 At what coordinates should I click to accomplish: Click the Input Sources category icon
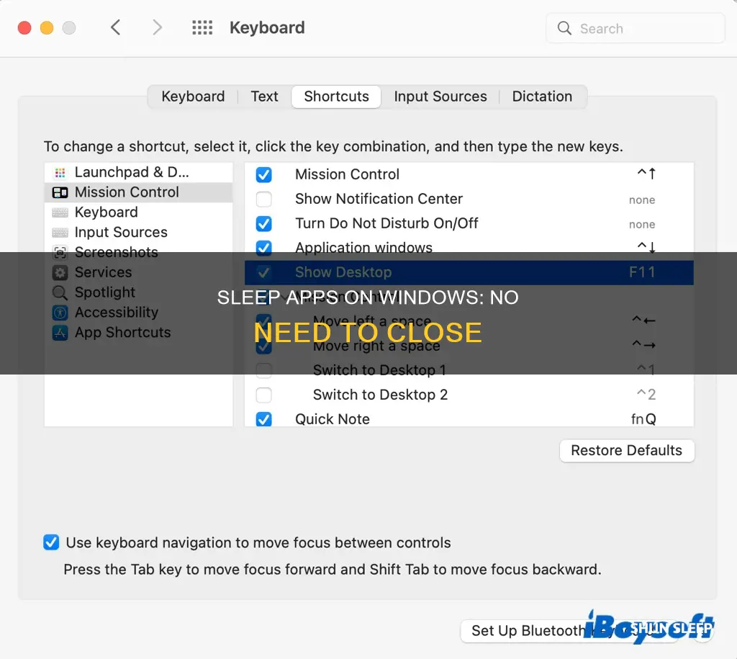60,233
